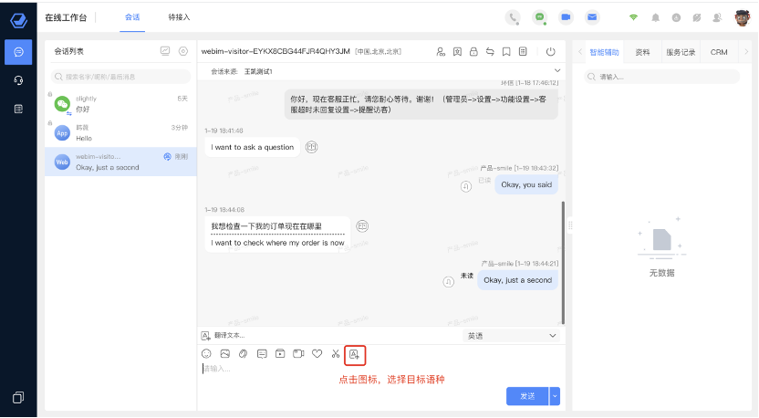Click the translate icon in message toolbar
The height and width of the screenshot is (418, 759).
tap(356, 353)
